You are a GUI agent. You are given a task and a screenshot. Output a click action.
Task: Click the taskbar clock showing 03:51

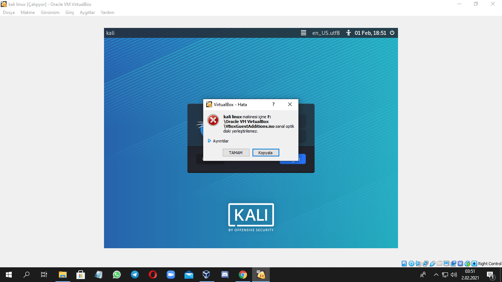(x=470, y=275)
